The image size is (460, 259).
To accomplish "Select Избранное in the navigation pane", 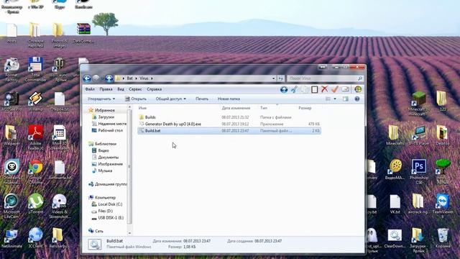I will coord(105,110).
